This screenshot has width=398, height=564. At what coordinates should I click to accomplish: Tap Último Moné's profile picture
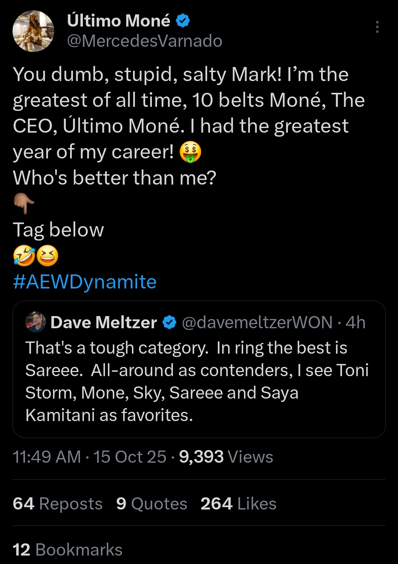pos(33,31)
